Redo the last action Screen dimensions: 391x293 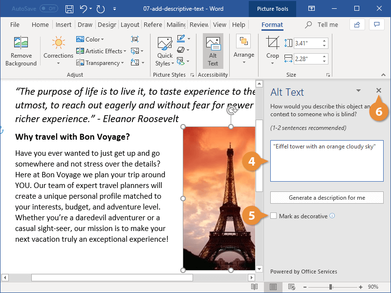click(x=101, y=9)
